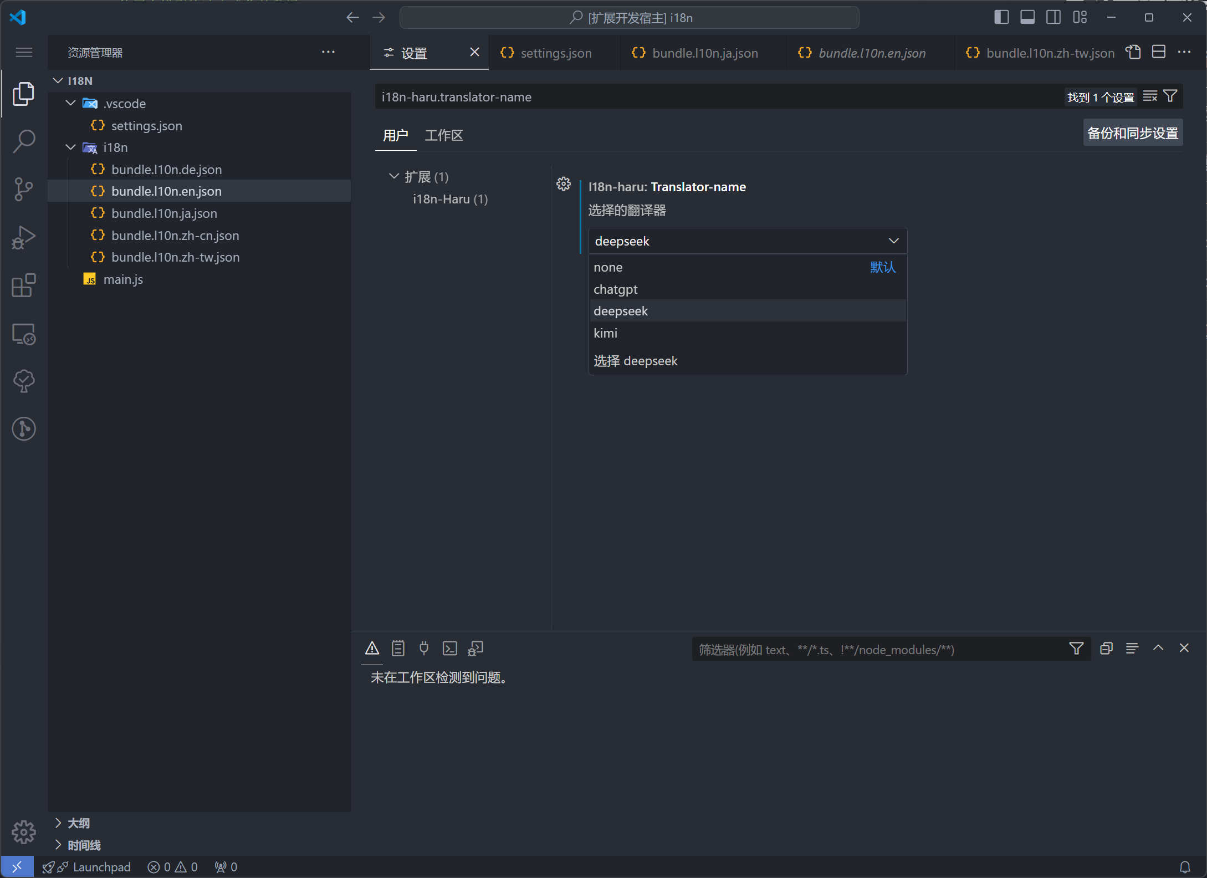Open settings JSON file icon
The image size is (1207, 878).
click(x=1133, y=52)
